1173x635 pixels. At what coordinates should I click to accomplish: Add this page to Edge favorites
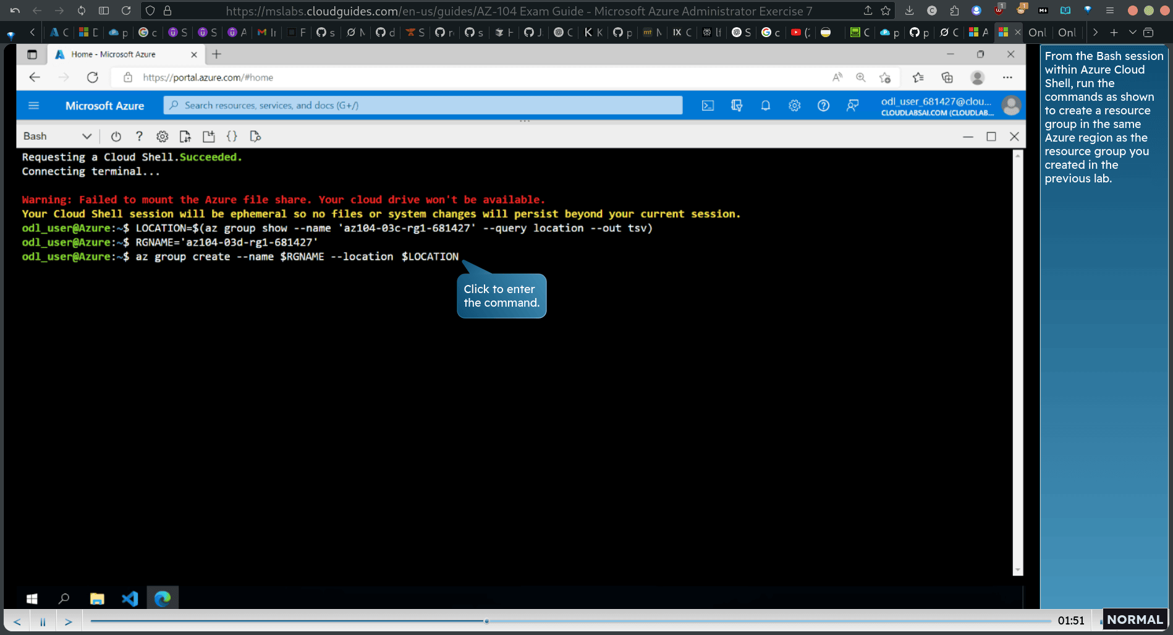click(x=885, y=77)
